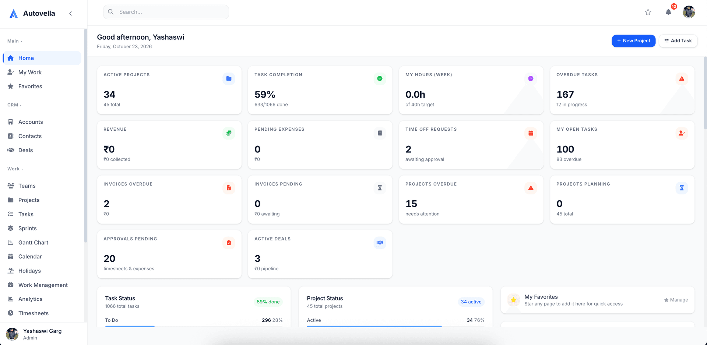Click the favorite star icon in header
707x345 pixels.
click(648, 12)
